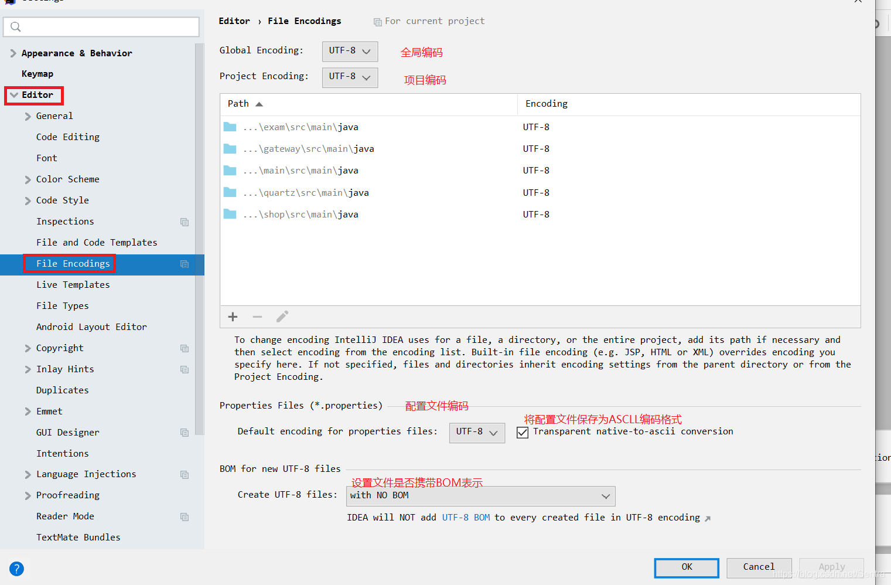
Task: Click folder icon of ...\main\src\main\java row
Action: [x=230, y=170]
